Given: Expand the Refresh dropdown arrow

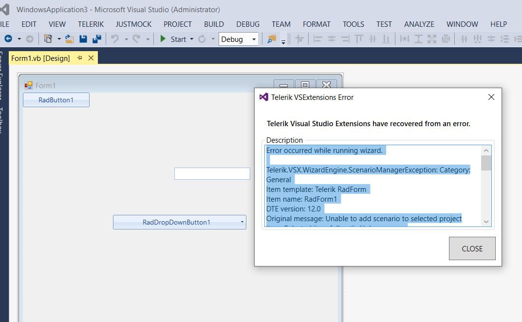Looking at the screenshot, I should (213, 39).
